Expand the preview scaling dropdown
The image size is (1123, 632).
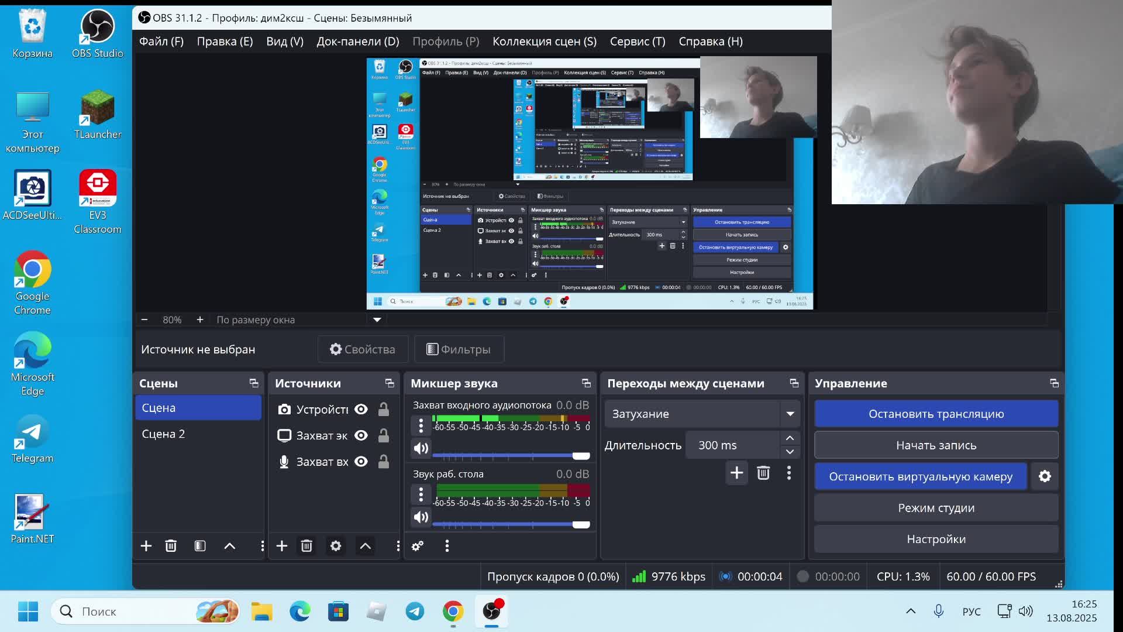(377, 320)
